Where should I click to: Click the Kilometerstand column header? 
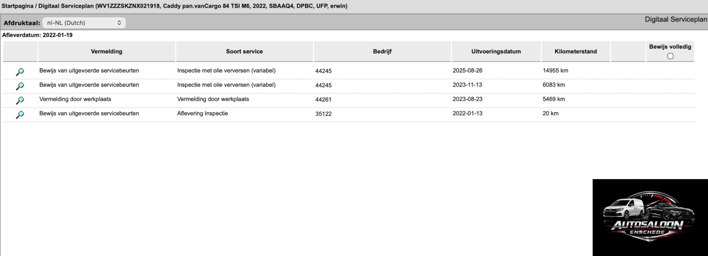(576, 51)
